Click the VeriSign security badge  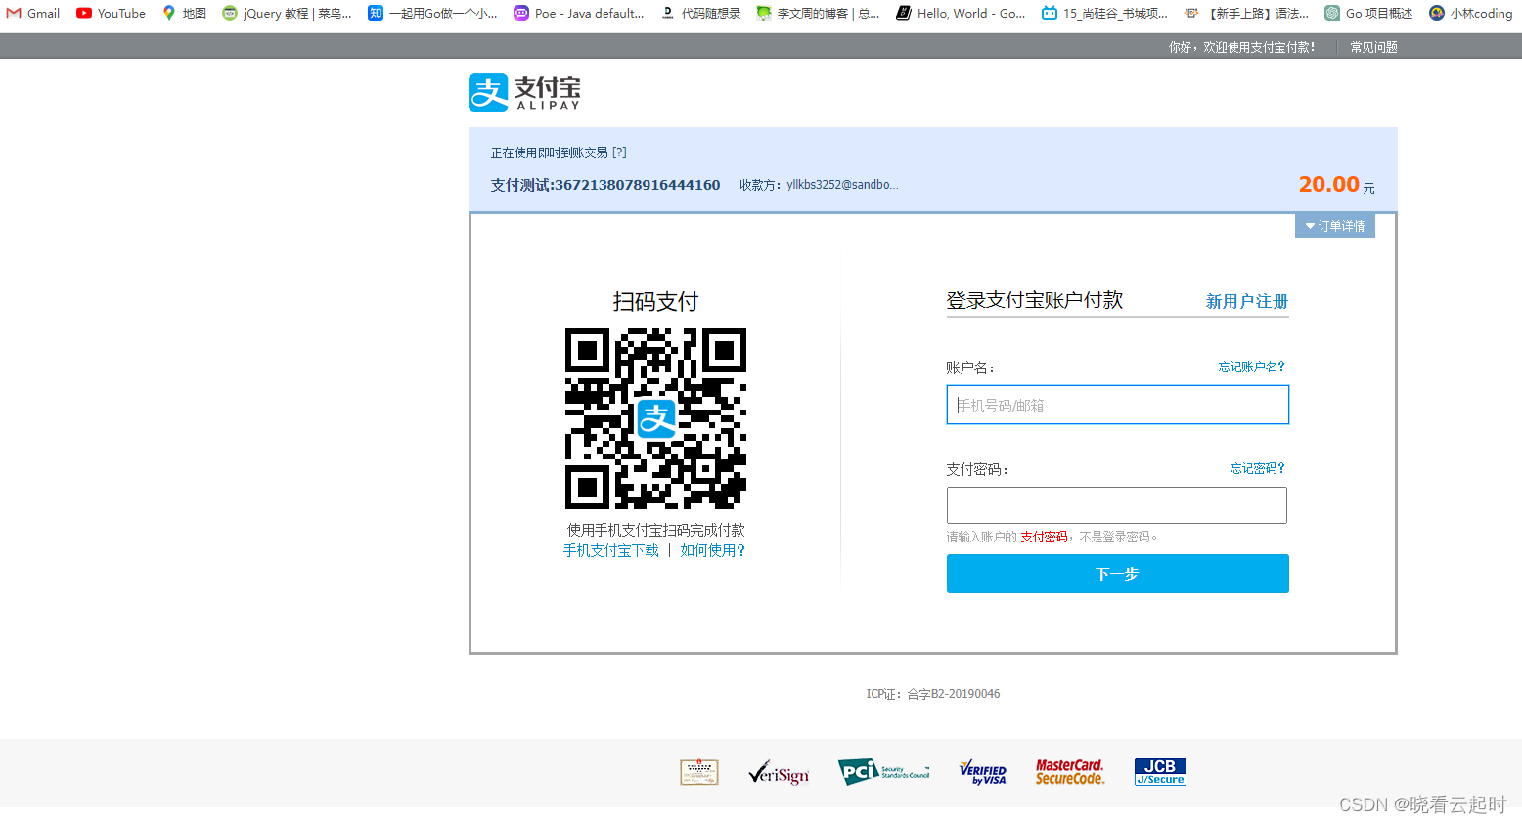tap(779, 773)
